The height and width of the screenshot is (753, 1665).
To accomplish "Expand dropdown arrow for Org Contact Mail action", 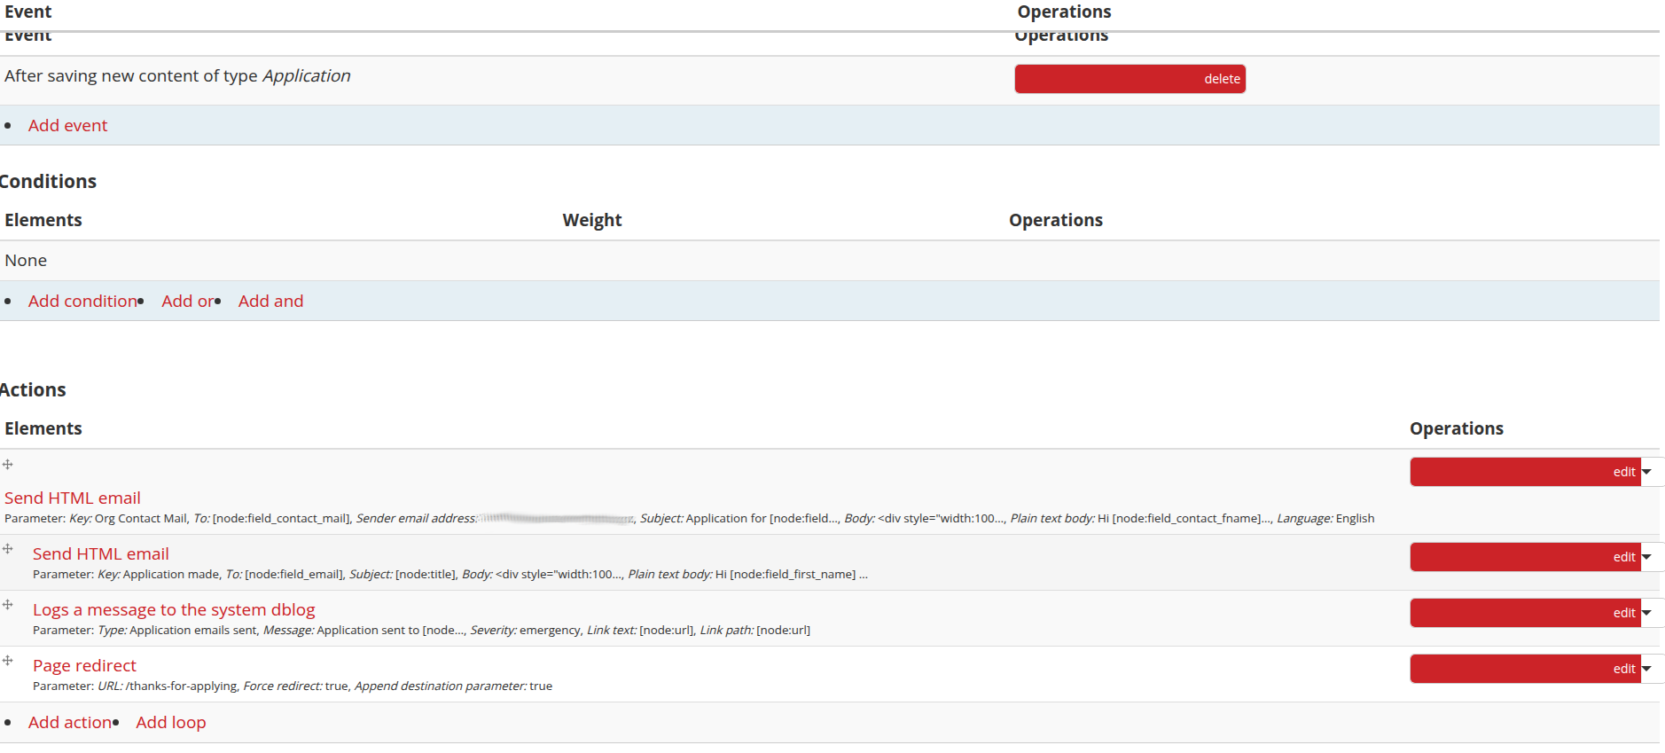I will point(1647,472).
